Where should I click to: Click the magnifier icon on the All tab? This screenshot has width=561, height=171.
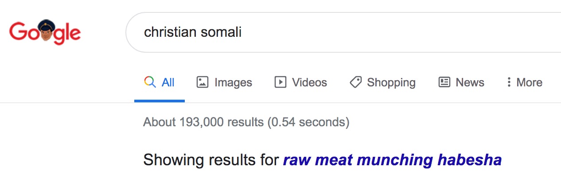pos(150,82)
